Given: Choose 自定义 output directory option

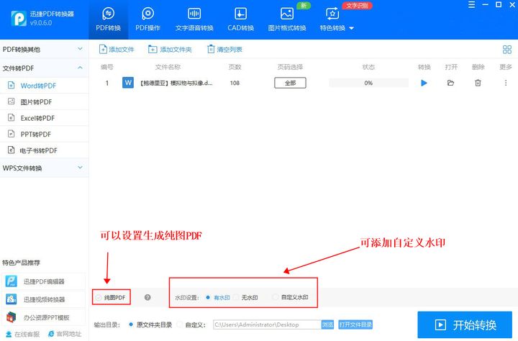Looking at the screenshot, I should click(x=180, y=324).
